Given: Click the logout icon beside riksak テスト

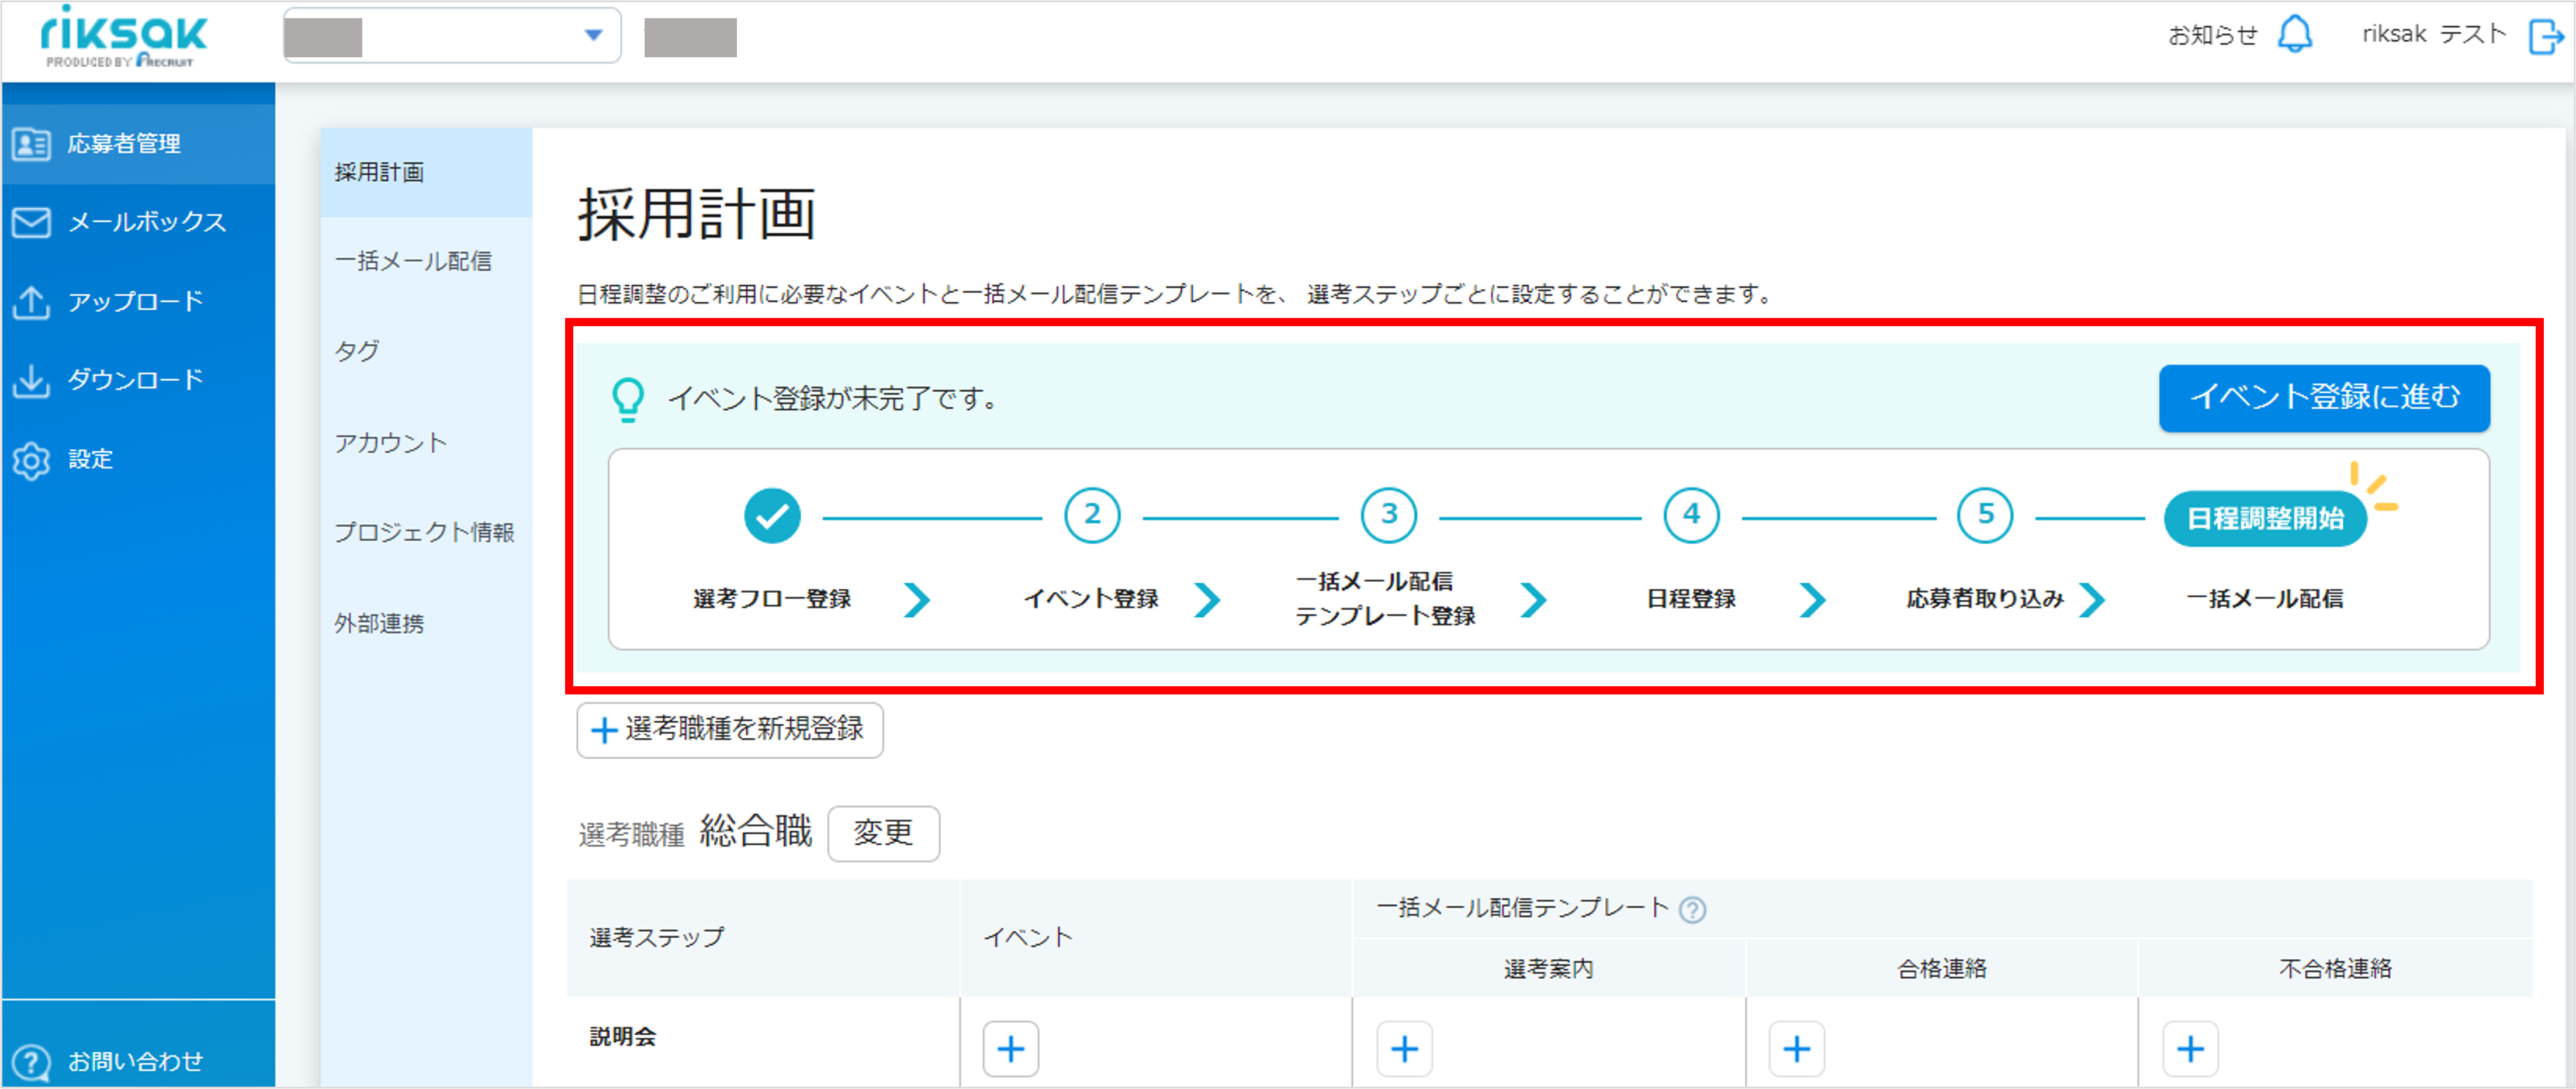Looking at the screenshot, I should tap(2545, 37).
